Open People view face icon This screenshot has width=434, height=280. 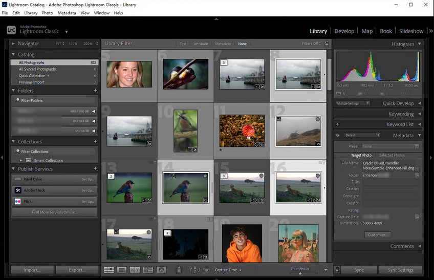161,270
